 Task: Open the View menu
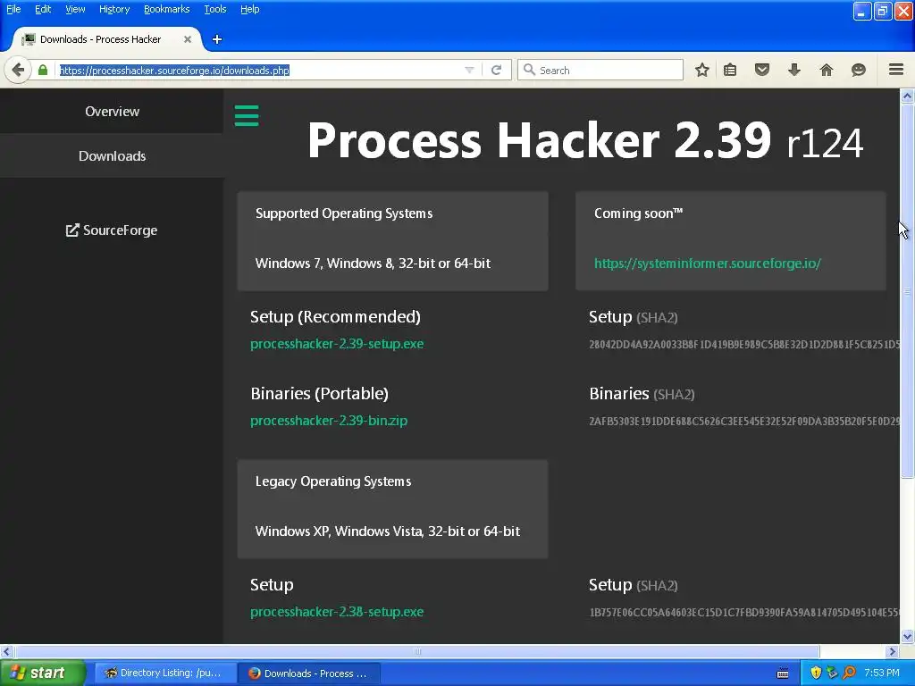point(75,9)
